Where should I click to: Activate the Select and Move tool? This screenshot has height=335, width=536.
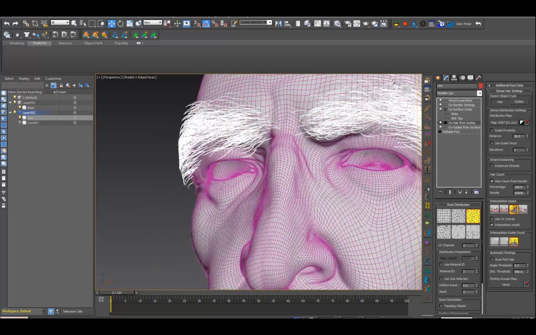(x=111, y=24)
